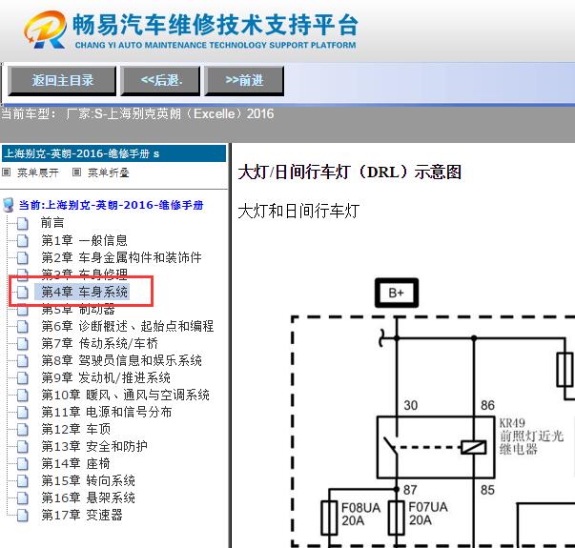Click relay terminal 30 label
The width and height of the screenshot is (575, 548).
pos(411,405)
